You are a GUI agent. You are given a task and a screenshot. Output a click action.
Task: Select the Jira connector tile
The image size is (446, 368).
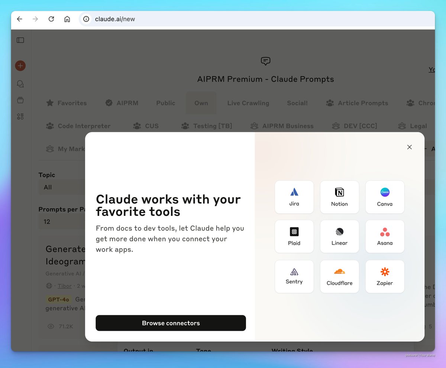294,197
